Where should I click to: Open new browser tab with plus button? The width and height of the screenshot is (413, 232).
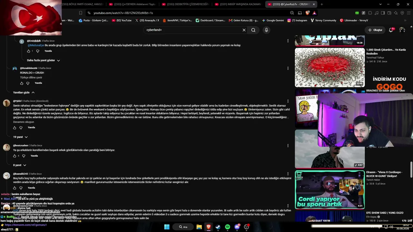pos(322,4)
